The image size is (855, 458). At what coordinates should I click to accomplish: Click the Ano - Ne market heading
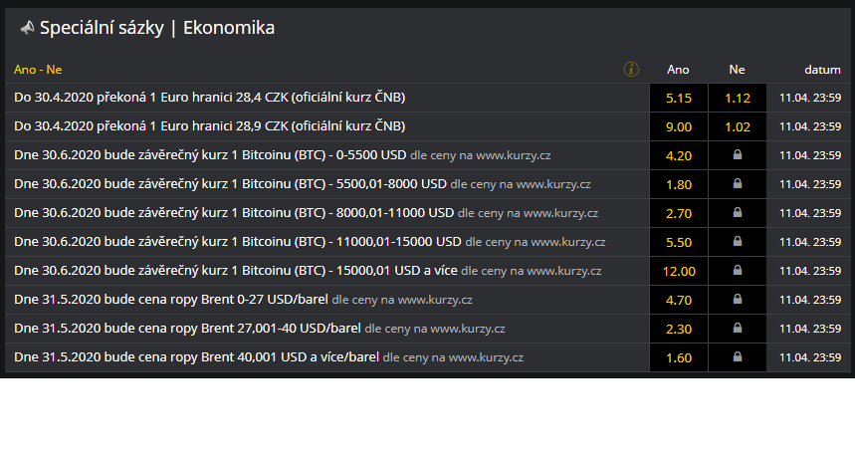38,70
